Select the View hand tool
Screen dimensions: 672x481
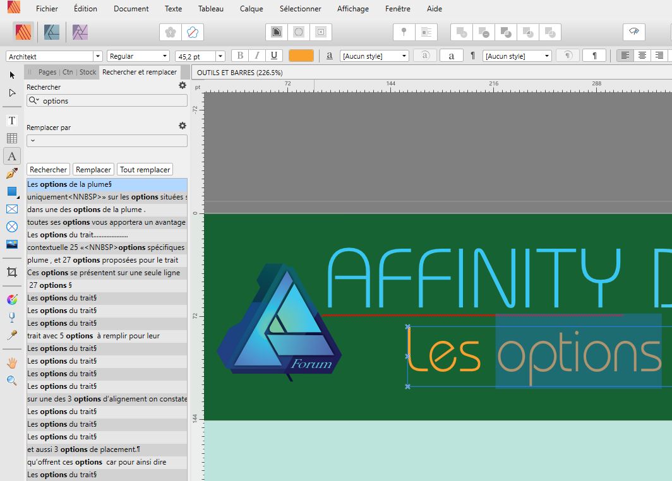[x=12, y=363]
